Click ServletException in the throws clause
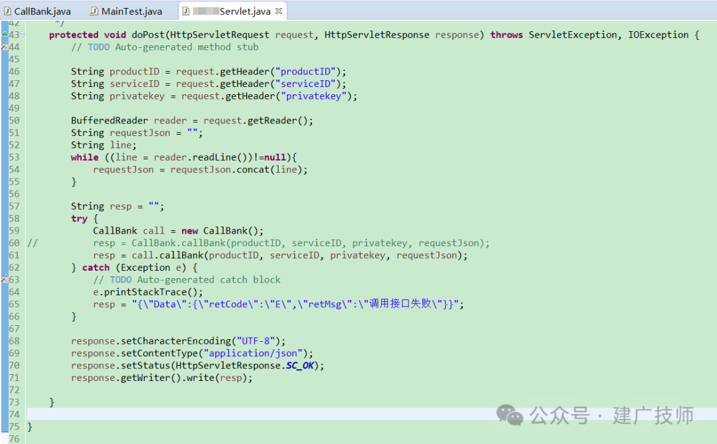Screen dimensions: 717x444 click(572, 35)
